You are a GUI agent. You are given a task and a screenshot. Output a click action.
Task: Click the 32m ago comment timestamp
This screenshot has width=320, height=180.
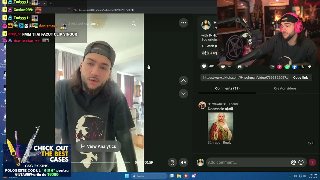pyautogui.click(x=214, y=142)
